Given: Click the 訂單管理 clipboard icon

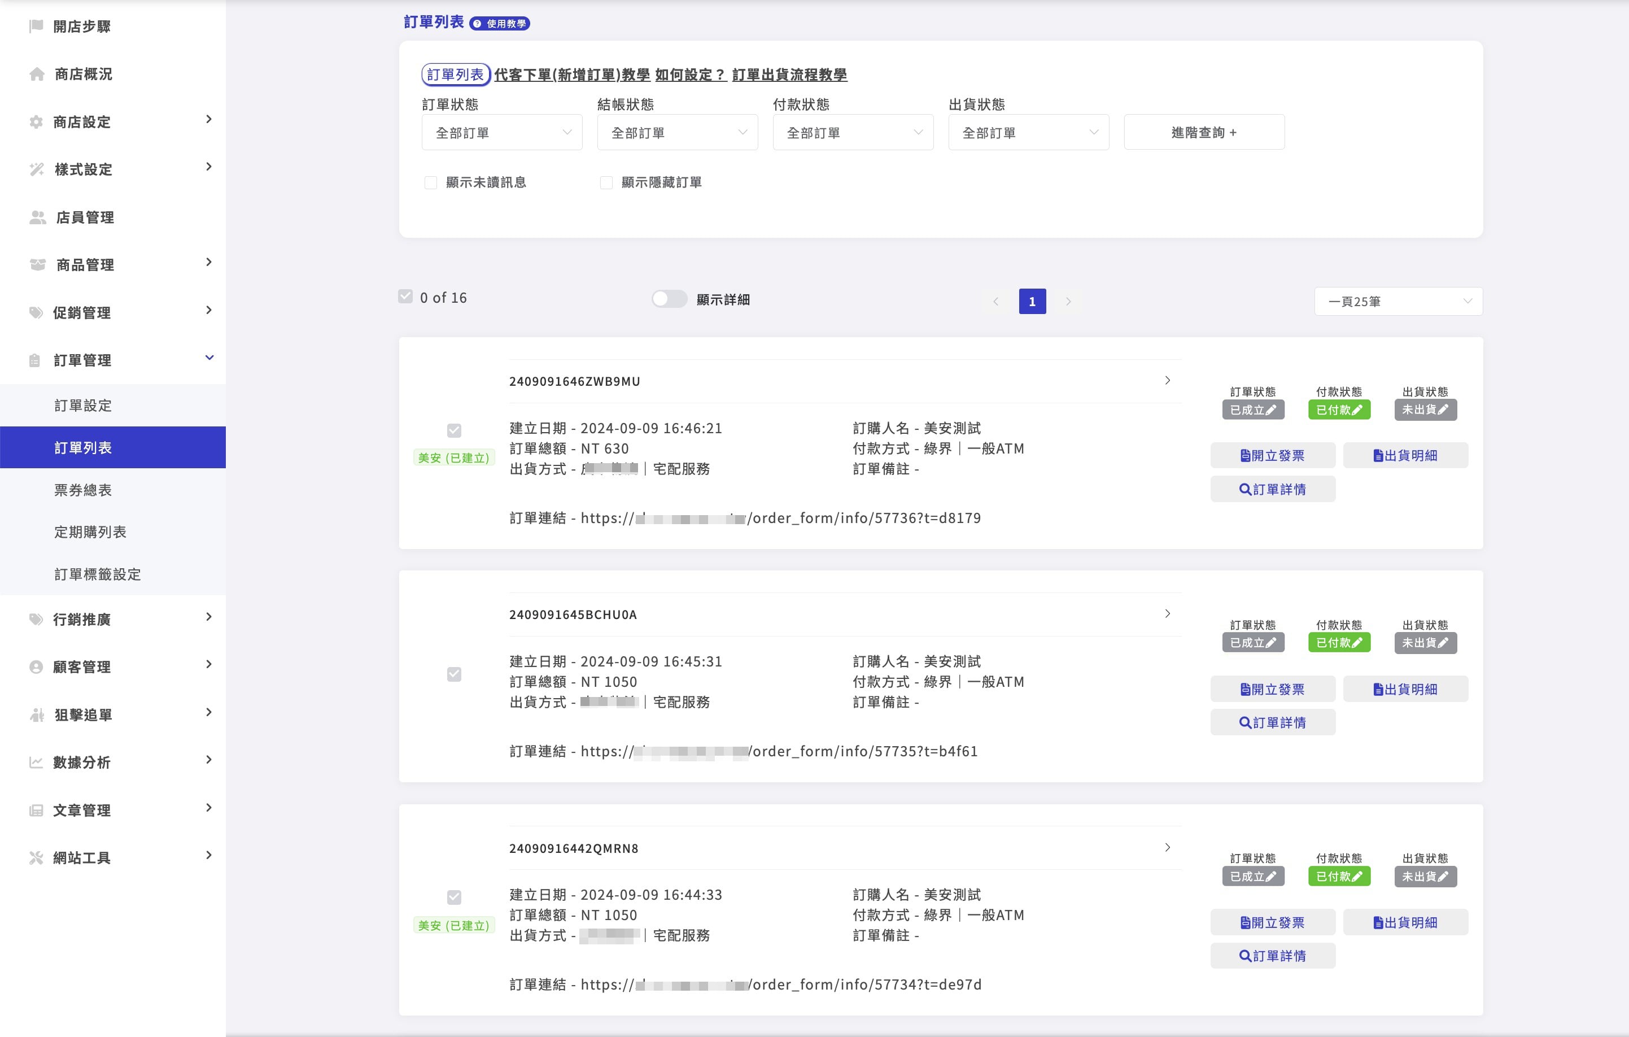Looking at the screenshot, I should (35, 360).
